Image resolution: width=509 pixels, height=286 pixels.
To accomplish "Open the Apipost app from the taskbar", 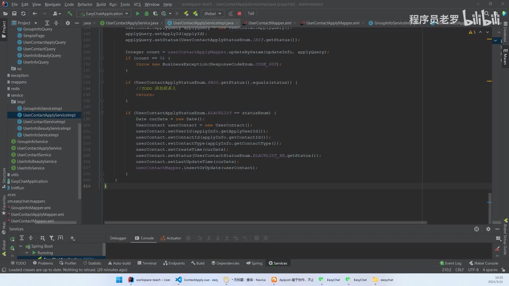I will point(293,280).
